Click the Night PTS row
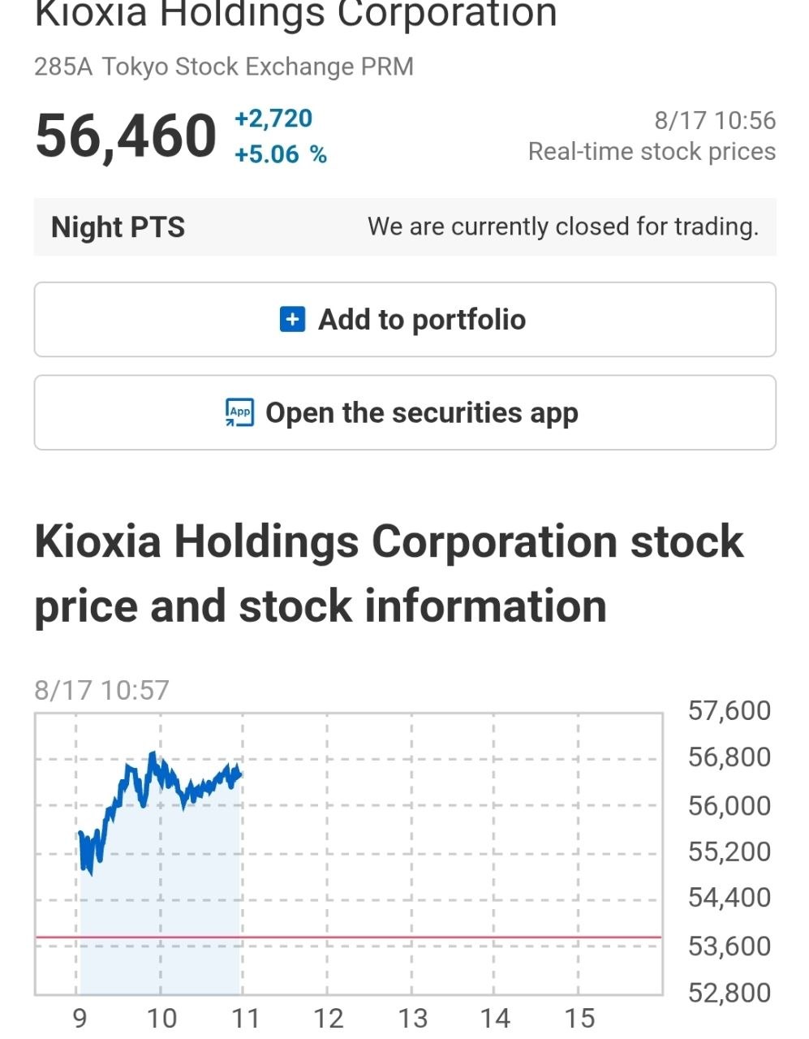 point(405,226)
